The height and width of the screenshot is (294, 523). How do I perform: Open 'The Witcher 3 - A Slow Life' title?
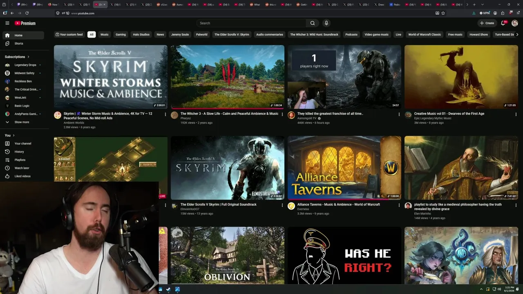pos(229,114)
